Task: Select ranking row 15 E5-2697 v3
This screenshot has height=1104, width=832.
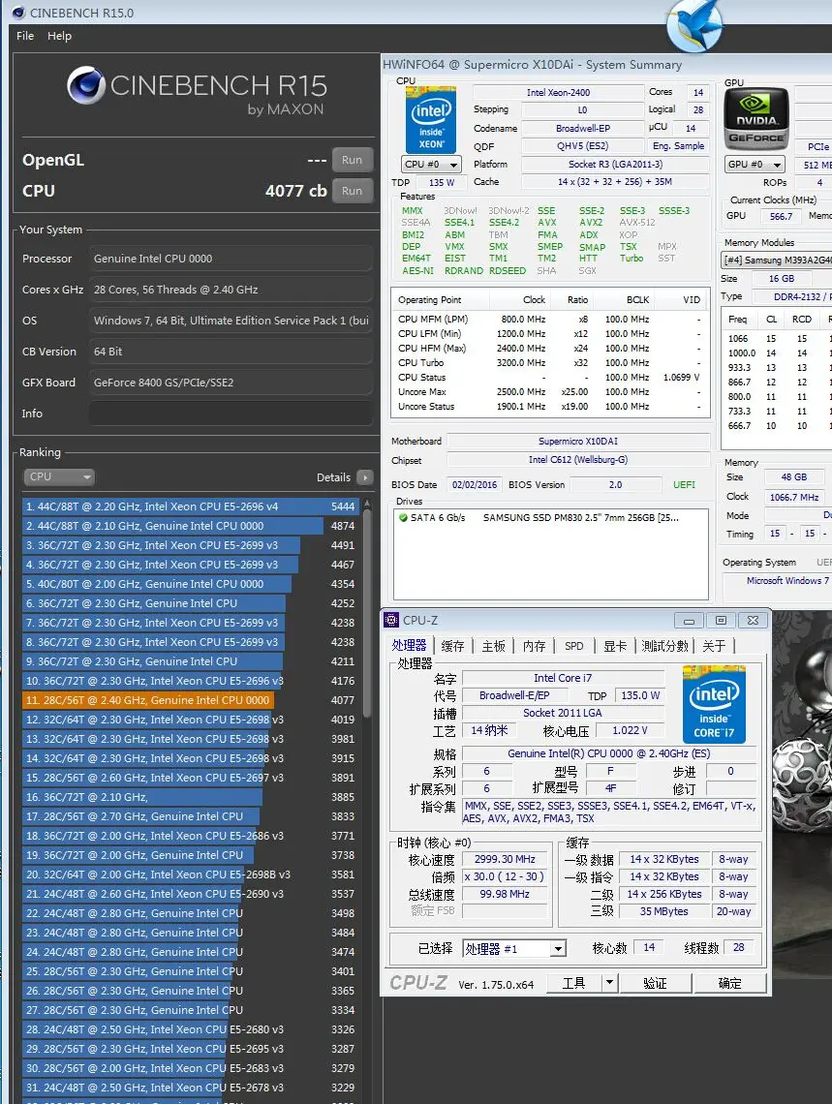Action: 191,778
